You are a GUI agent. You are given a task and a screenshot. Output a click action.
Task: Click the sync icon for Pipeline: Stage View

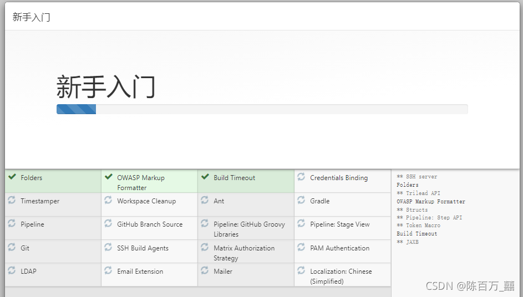point(301,223)
